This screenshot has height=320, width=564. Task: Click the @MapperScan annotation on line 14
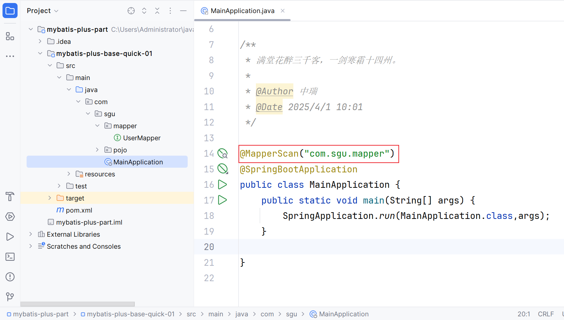[269, 154]
